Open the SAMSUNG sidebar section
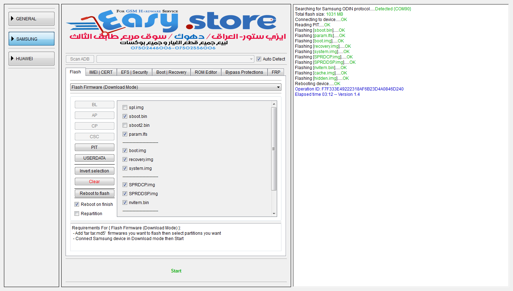This screenshot has height=291, width=513. point(31,39)
